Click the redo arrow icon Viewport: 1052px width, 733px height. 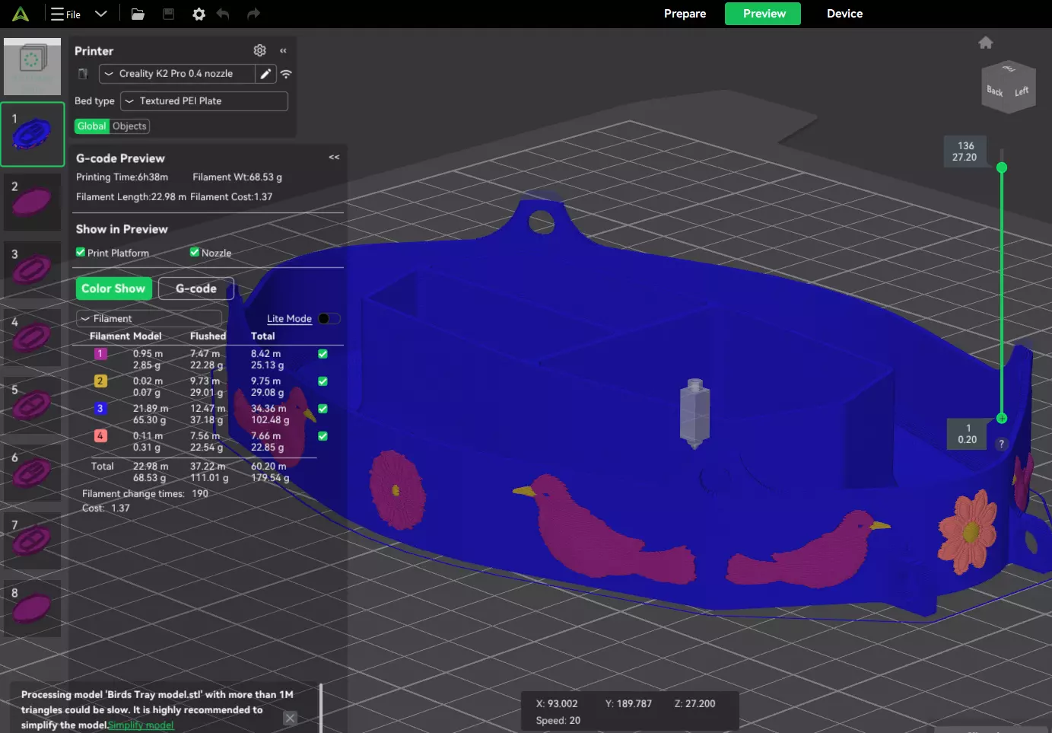[x=253, y=14]
